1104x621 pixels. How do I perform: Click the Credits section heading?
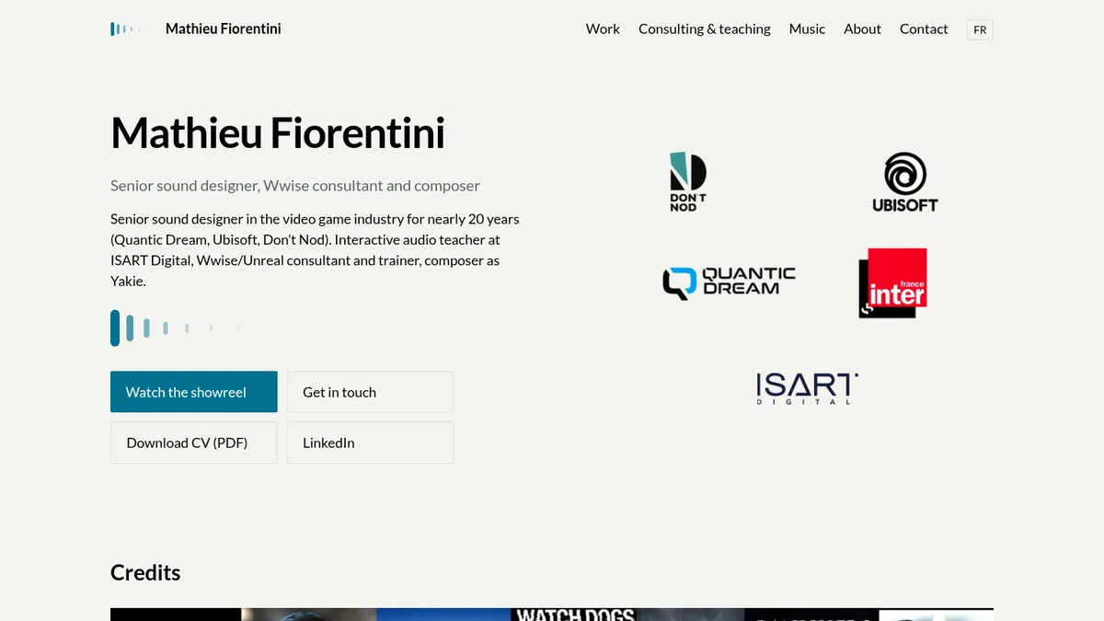click(x=145, y=572)
